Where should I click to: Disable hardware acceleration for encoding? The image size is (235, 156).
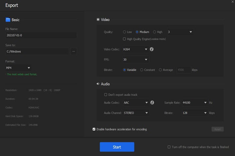(94, 129)
